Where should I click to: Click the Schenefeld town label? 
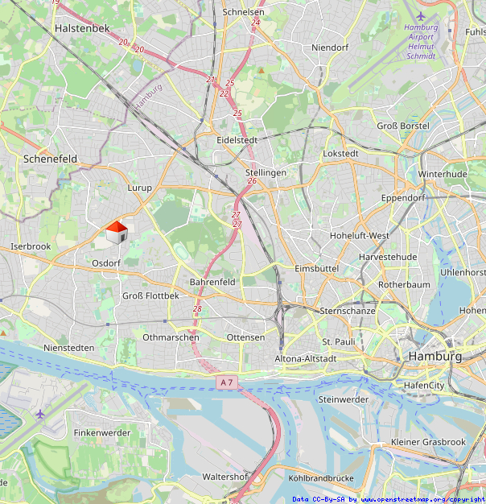50,159
